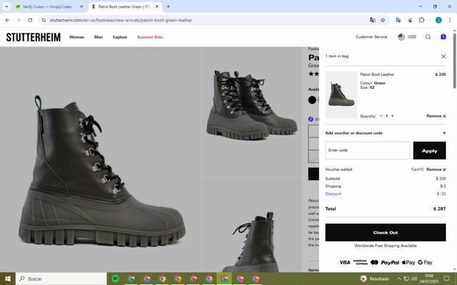Open the translate page icon in the address bar

(372, 20)
